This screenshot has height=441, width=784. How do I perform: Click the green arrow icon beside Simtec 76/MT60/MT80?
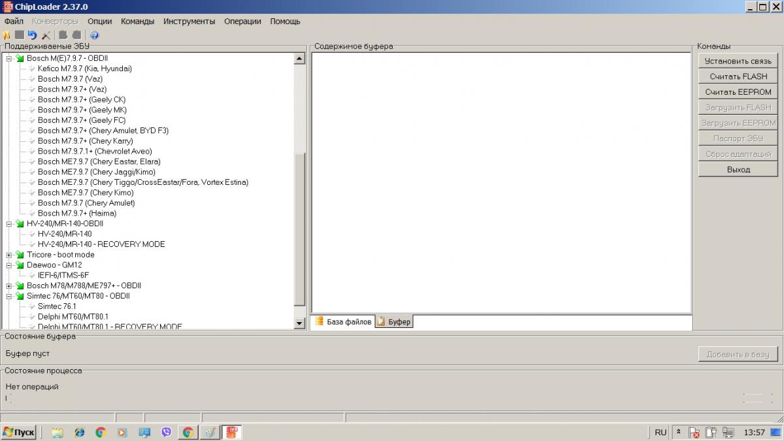[20, 296]
